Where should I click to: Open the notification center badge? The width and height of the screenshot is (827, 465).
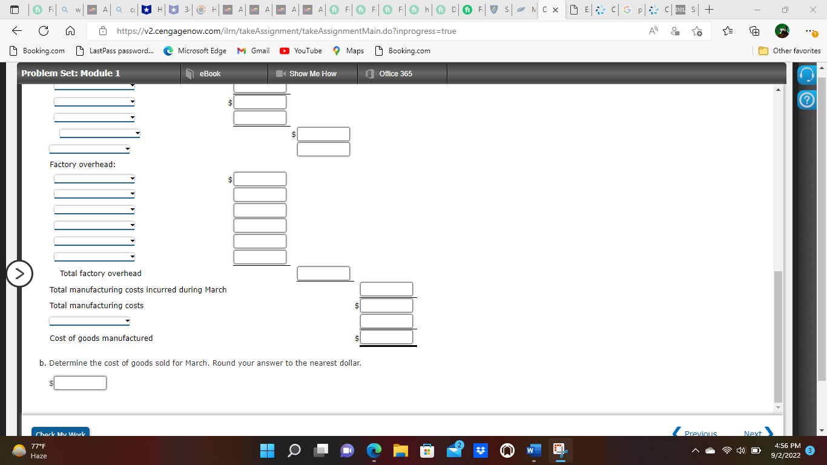click(x=811, y=450)
